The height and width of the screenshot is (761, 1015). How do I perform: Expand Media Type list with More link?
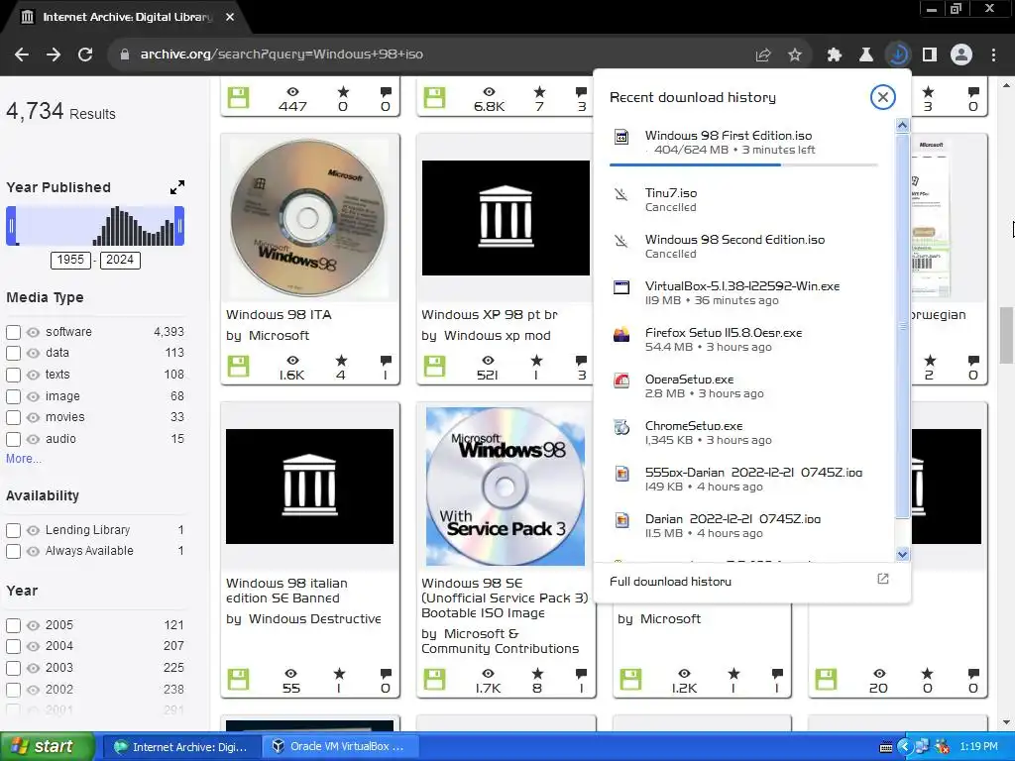pyautogui.click(x=24, y=459)
